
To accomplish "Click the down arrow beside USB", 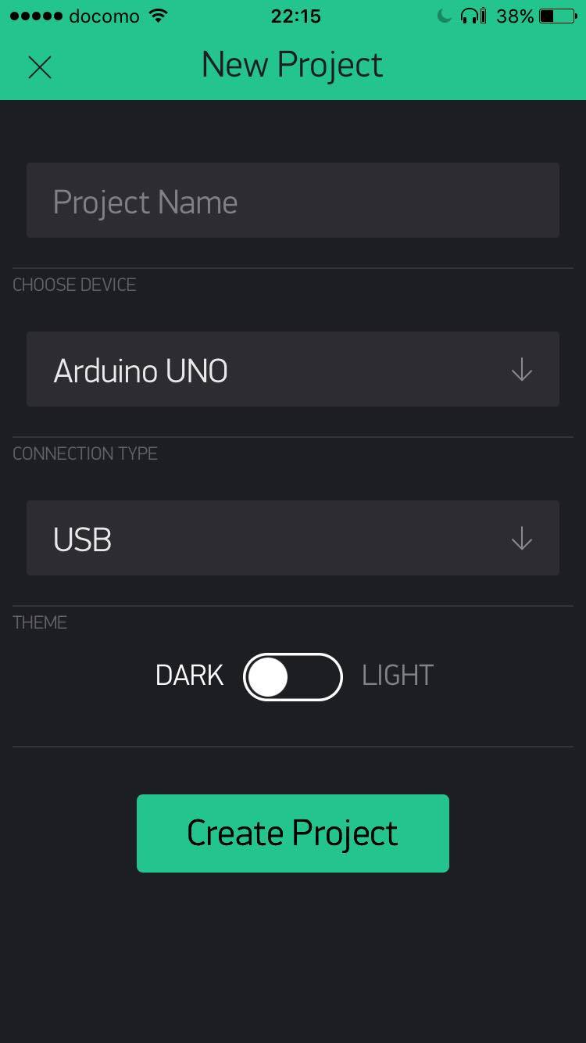I will click(521, 539).
